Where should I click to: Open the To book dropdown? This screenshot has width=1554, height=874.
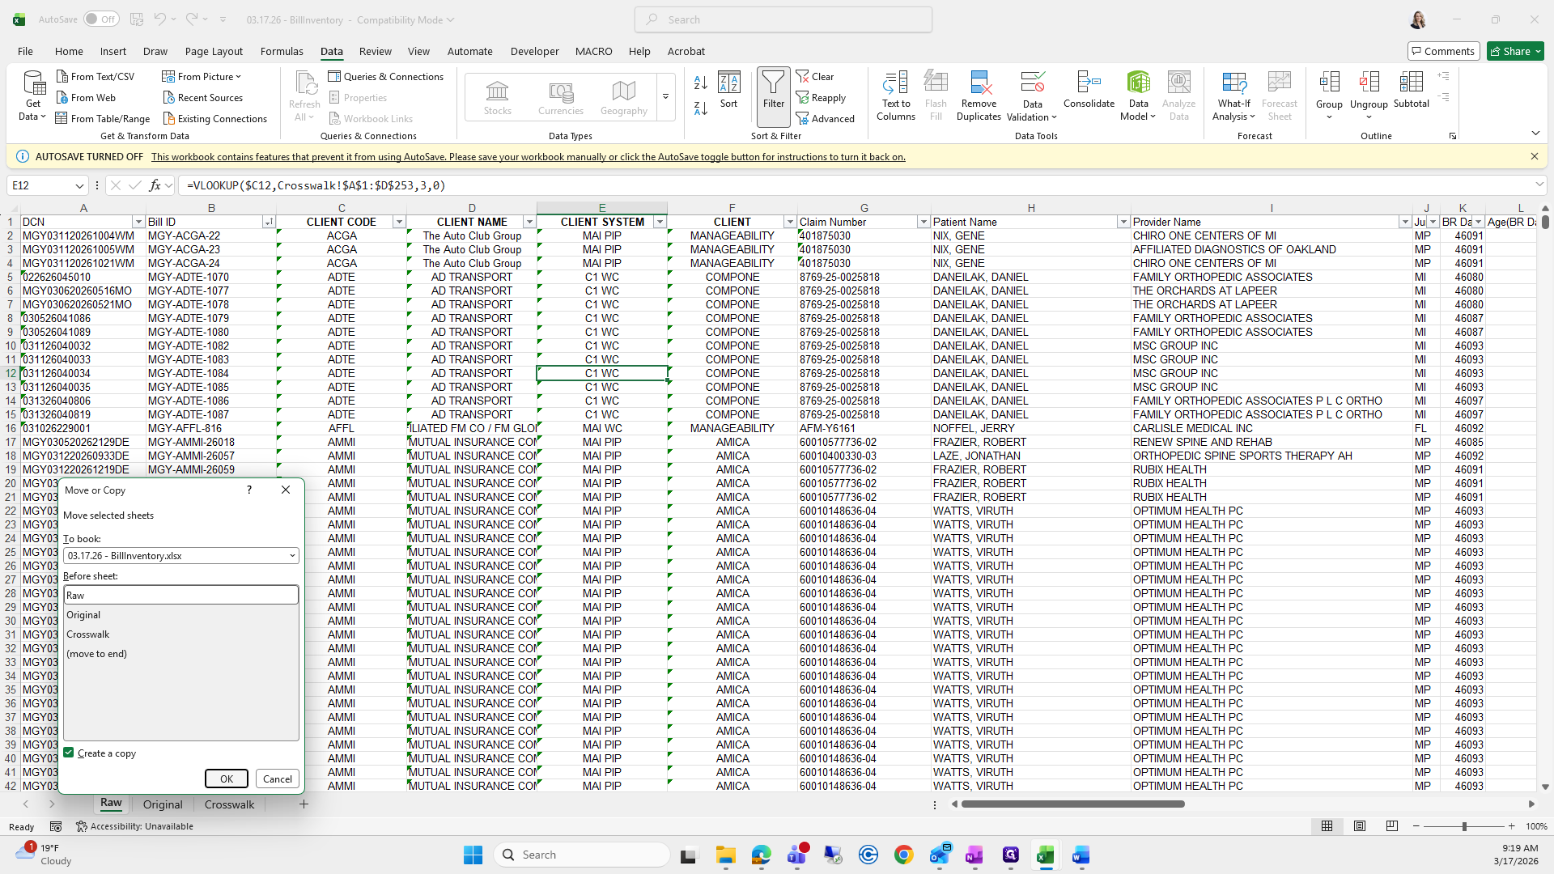pyautogui.click(x=292, y=556)
